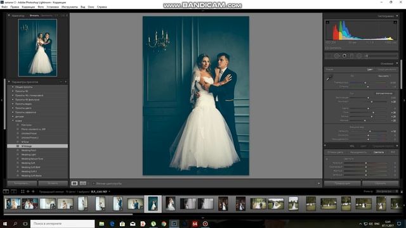Pick the White Balance eyedropper tool

pos(329,77)
